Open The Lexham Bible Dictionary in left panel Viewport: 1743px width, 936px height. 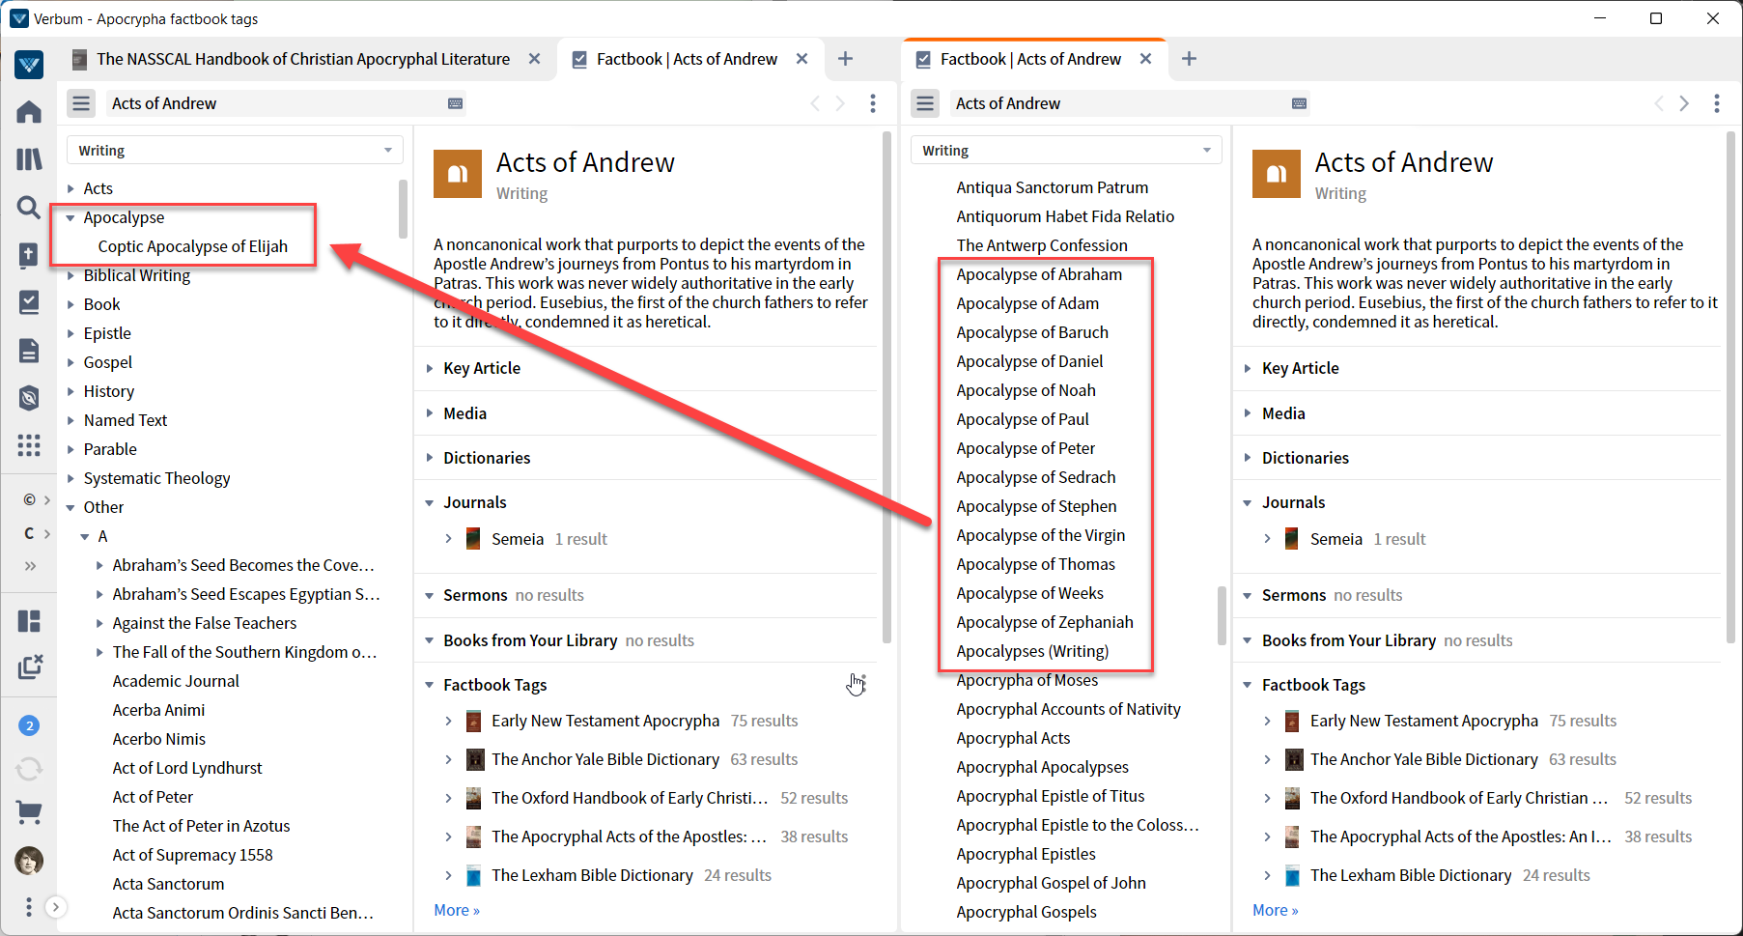point(592,875)
